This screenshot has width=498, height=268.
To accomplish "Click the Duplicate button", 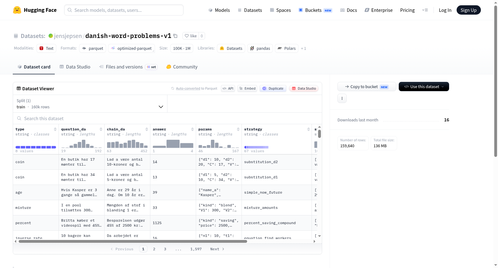I will click(273, 88).
